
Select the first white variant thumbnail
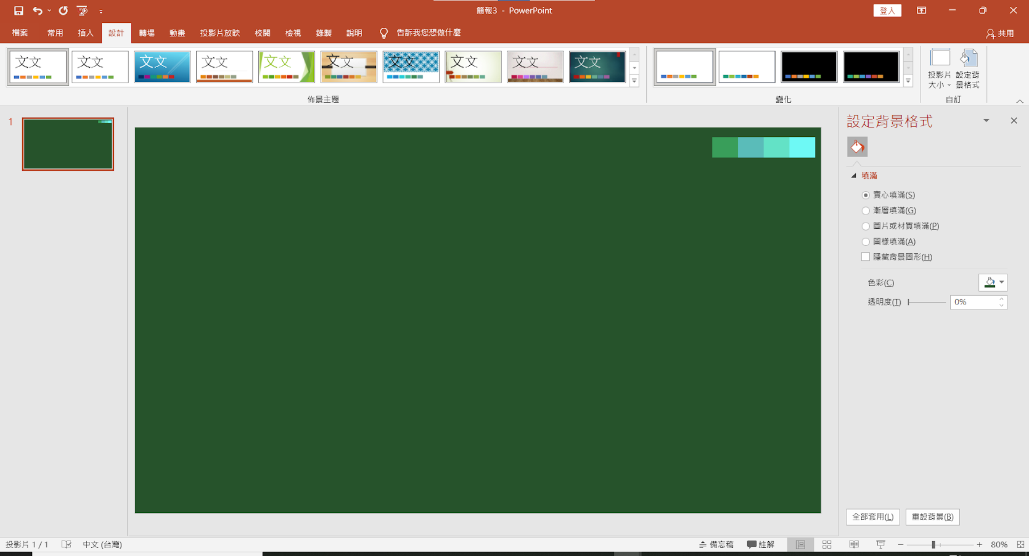point(684,67)
